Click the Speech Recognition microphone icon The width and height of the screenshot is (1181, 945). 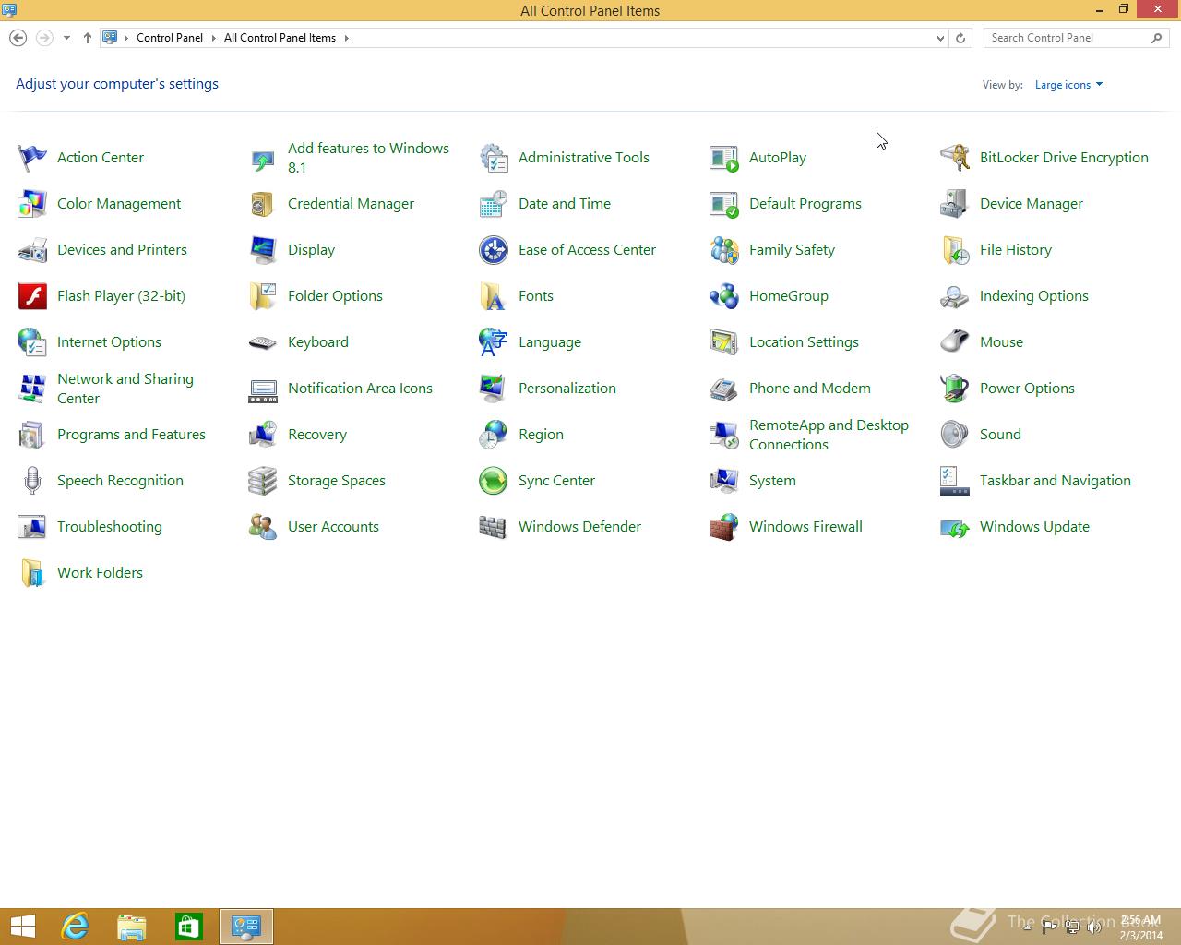32,481
